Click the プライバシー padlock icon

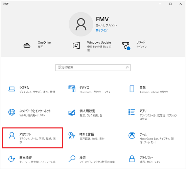pos(132,159)
